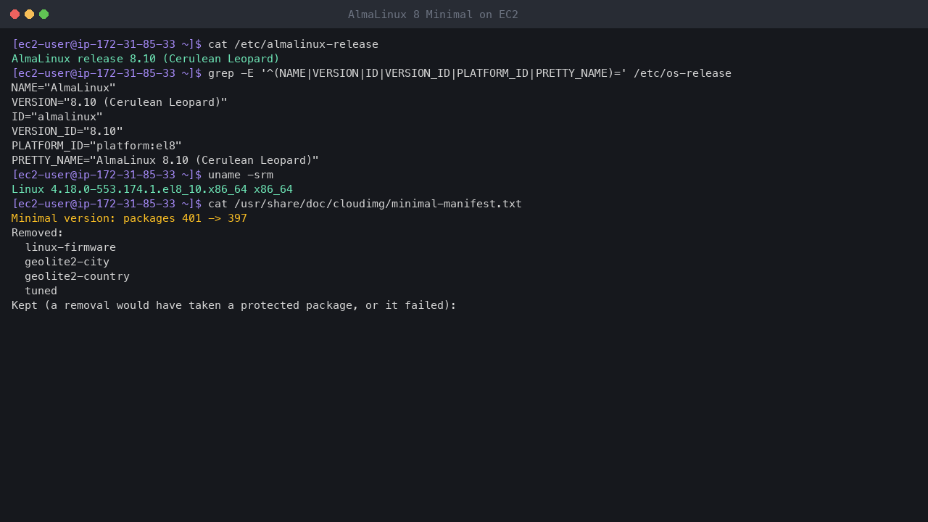The width and height of the screenshot is (928, 522).
Task: Select the 'AlmaLinux release 8.10 (Cerulean Leopard)' output line
Action: point(146,59)
